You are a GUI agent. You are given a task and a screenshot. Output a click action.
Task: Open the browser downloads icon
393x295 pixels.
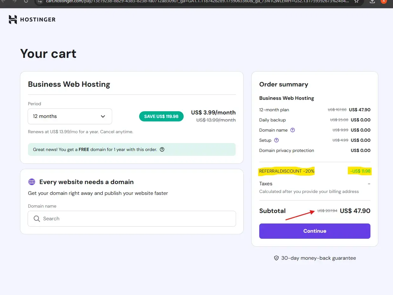coord(373,1)
